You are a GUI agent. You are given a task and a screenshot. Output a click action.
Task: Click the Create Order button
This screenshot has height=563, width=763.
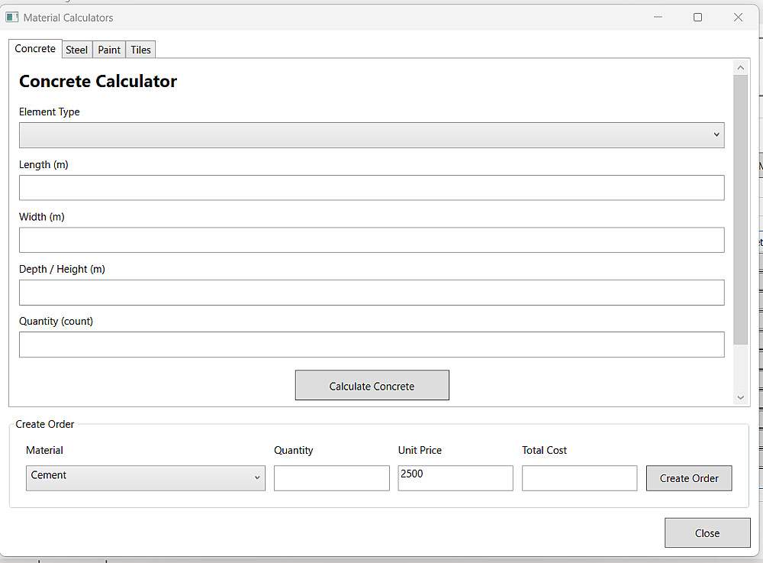pyautogui.click(x=689, y=478)
